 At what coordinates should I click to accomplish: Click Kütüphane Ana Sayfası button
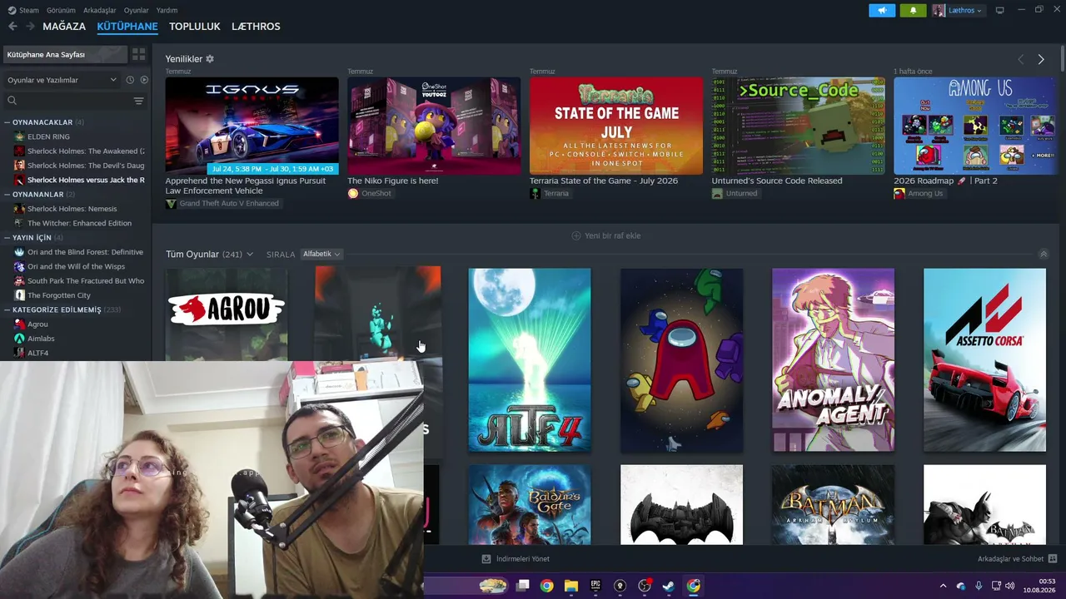click(x=65, y=54)
